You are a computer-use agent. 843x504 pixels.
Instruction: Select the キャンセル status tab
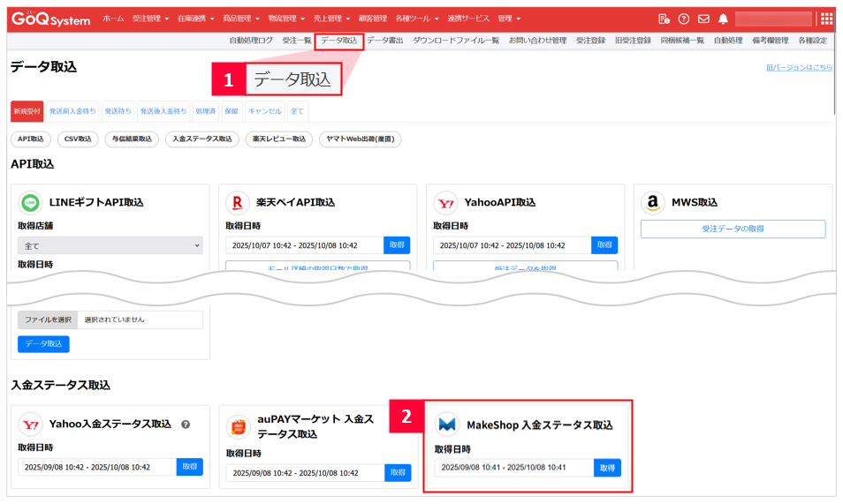(x=264, y=111)
